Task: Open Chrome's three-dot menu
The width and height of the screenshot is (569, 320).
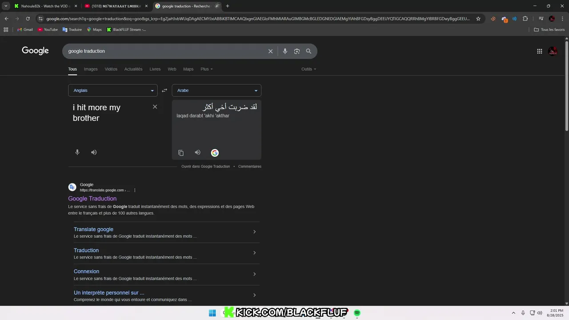Action: [562, 19]
